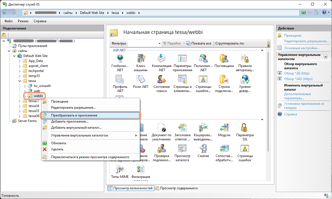Select Удалить in the context menu
The width and height of the screenshot is (332, 199).
pyautogui.click(x=57, y=149)
